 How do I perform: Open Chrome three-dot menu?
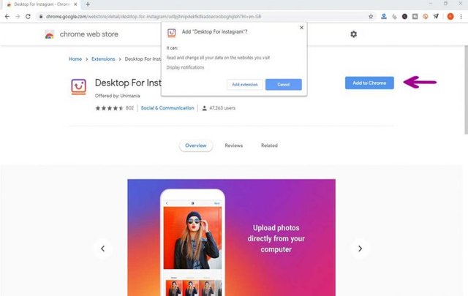point(461,16)
